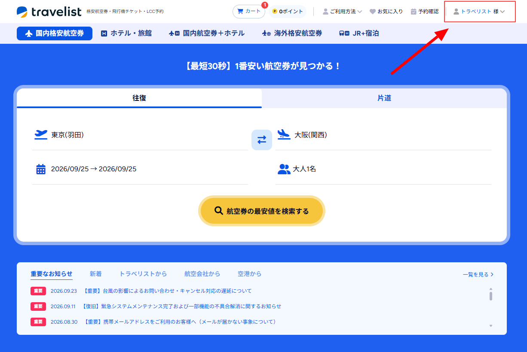
Task: Click the arrival plane icon
Action: pyautogui.click(x=284, y=134)
